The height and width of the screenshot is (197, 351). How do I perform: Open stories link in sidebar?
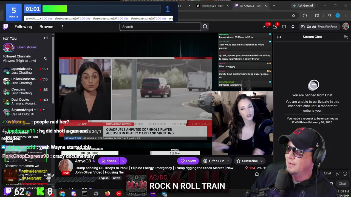[x=27, y=47]
